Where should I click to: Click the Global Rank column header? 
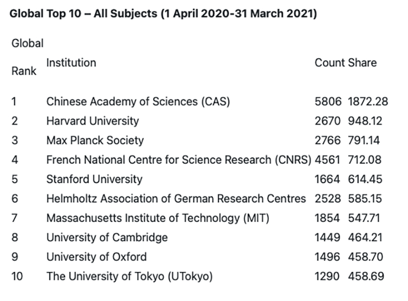click(27, 57)
